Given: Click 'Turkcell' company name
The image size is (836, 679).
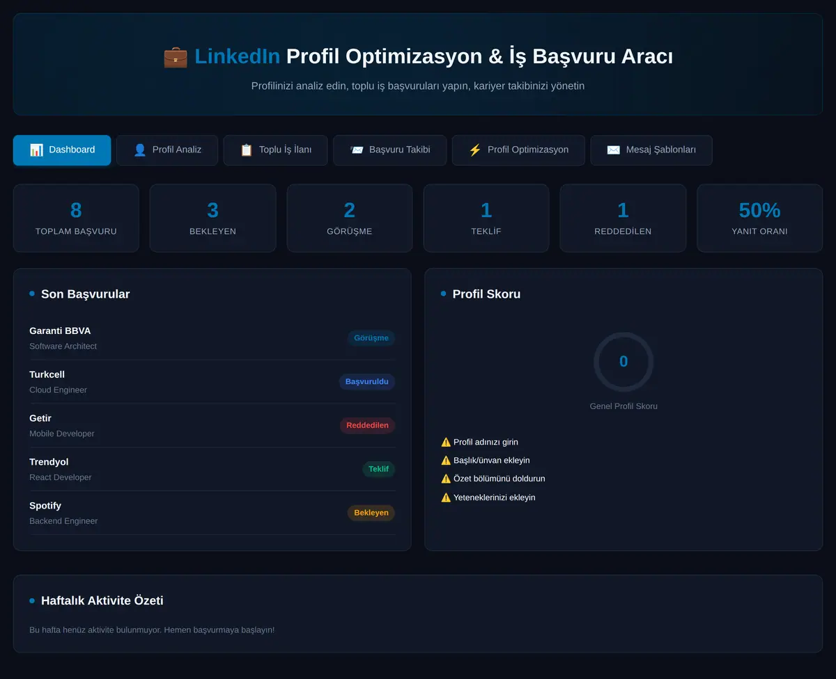Looking at the screenshot, I should 47,375.
